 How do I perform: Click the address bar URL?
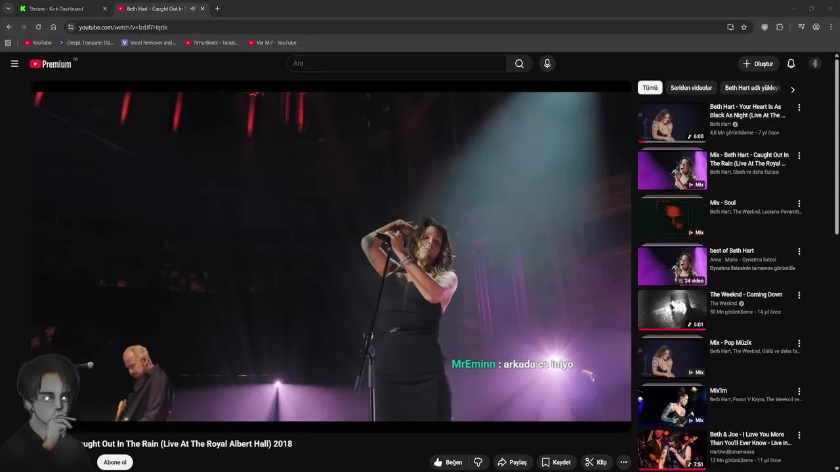coord(123,28)
